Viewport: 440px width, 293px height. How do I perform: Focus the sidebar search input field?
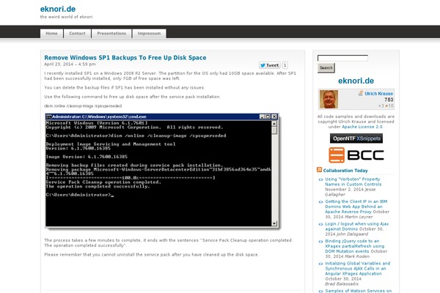tap(342, 58)
